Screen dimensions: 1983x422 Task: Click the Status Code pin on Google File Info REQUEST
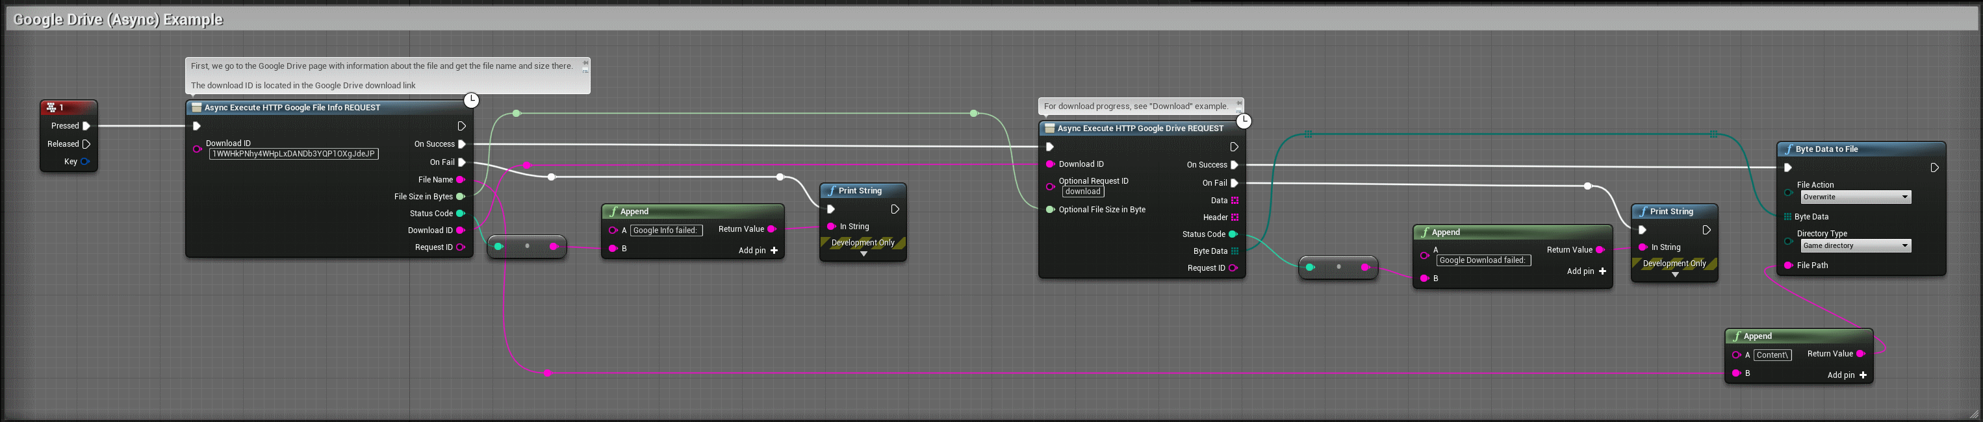[x=460, y=214]
